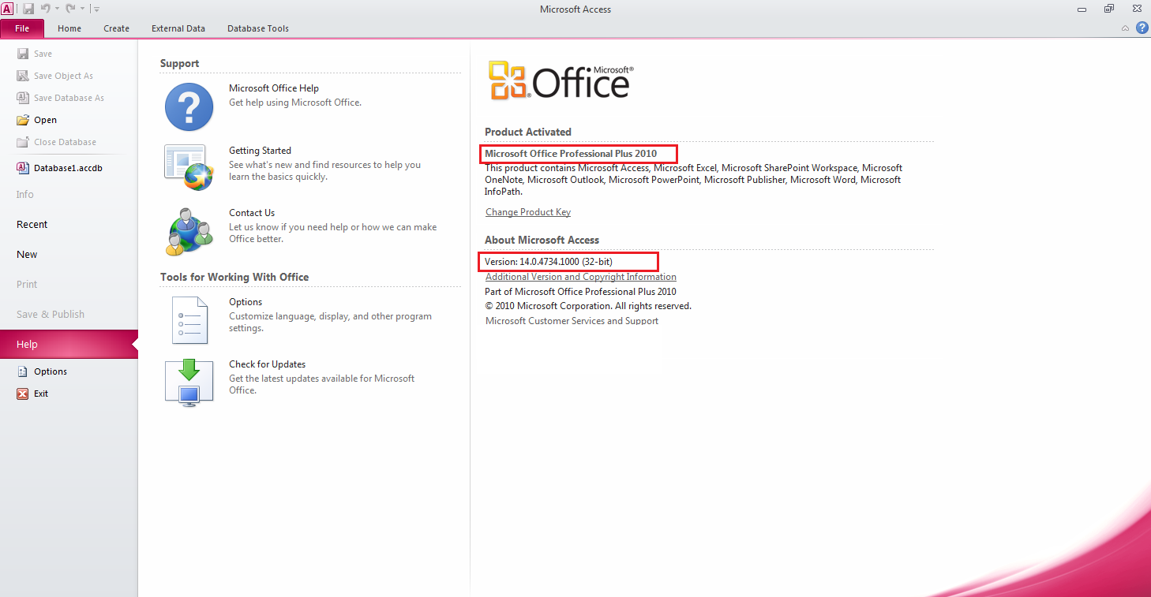Click the Options document icon under Tools
This screenshot has height=597, width=1151.
189,320
